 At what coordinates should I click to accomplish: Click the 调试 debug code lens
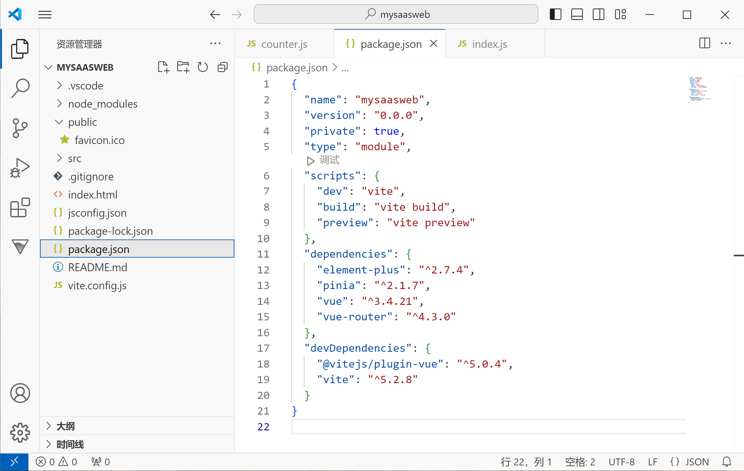[329, 161]
